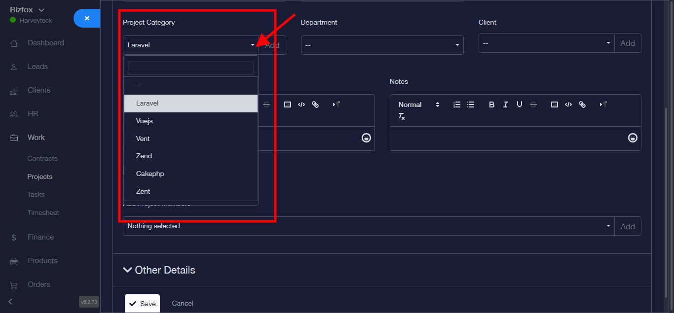Toggle italic in the Notes editor toolbar
The height and width of the screenshot is (313, 674).
click(x=505, y=104)
